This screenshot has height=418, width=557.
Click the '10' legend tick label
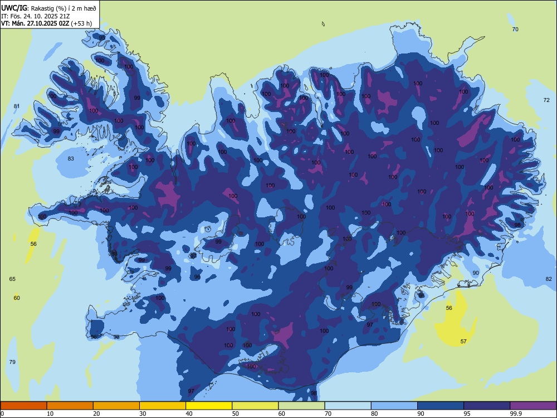50,414
